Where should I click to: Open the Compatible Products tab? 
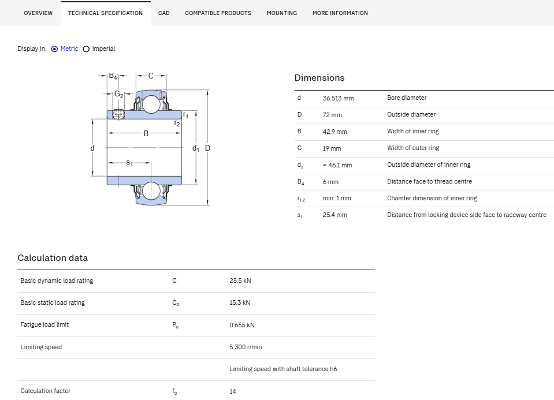218,13
